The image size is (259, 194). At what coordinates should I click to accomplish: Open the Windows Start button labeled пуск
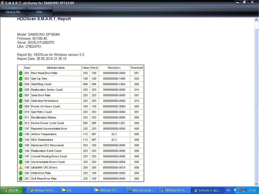(12, 190)
